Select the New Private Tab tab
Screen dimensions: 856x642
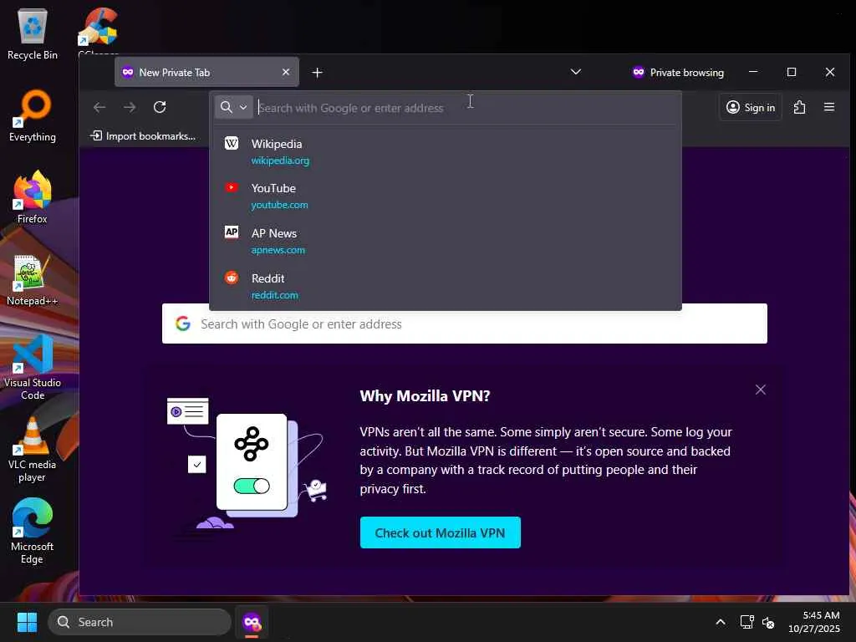206,72
